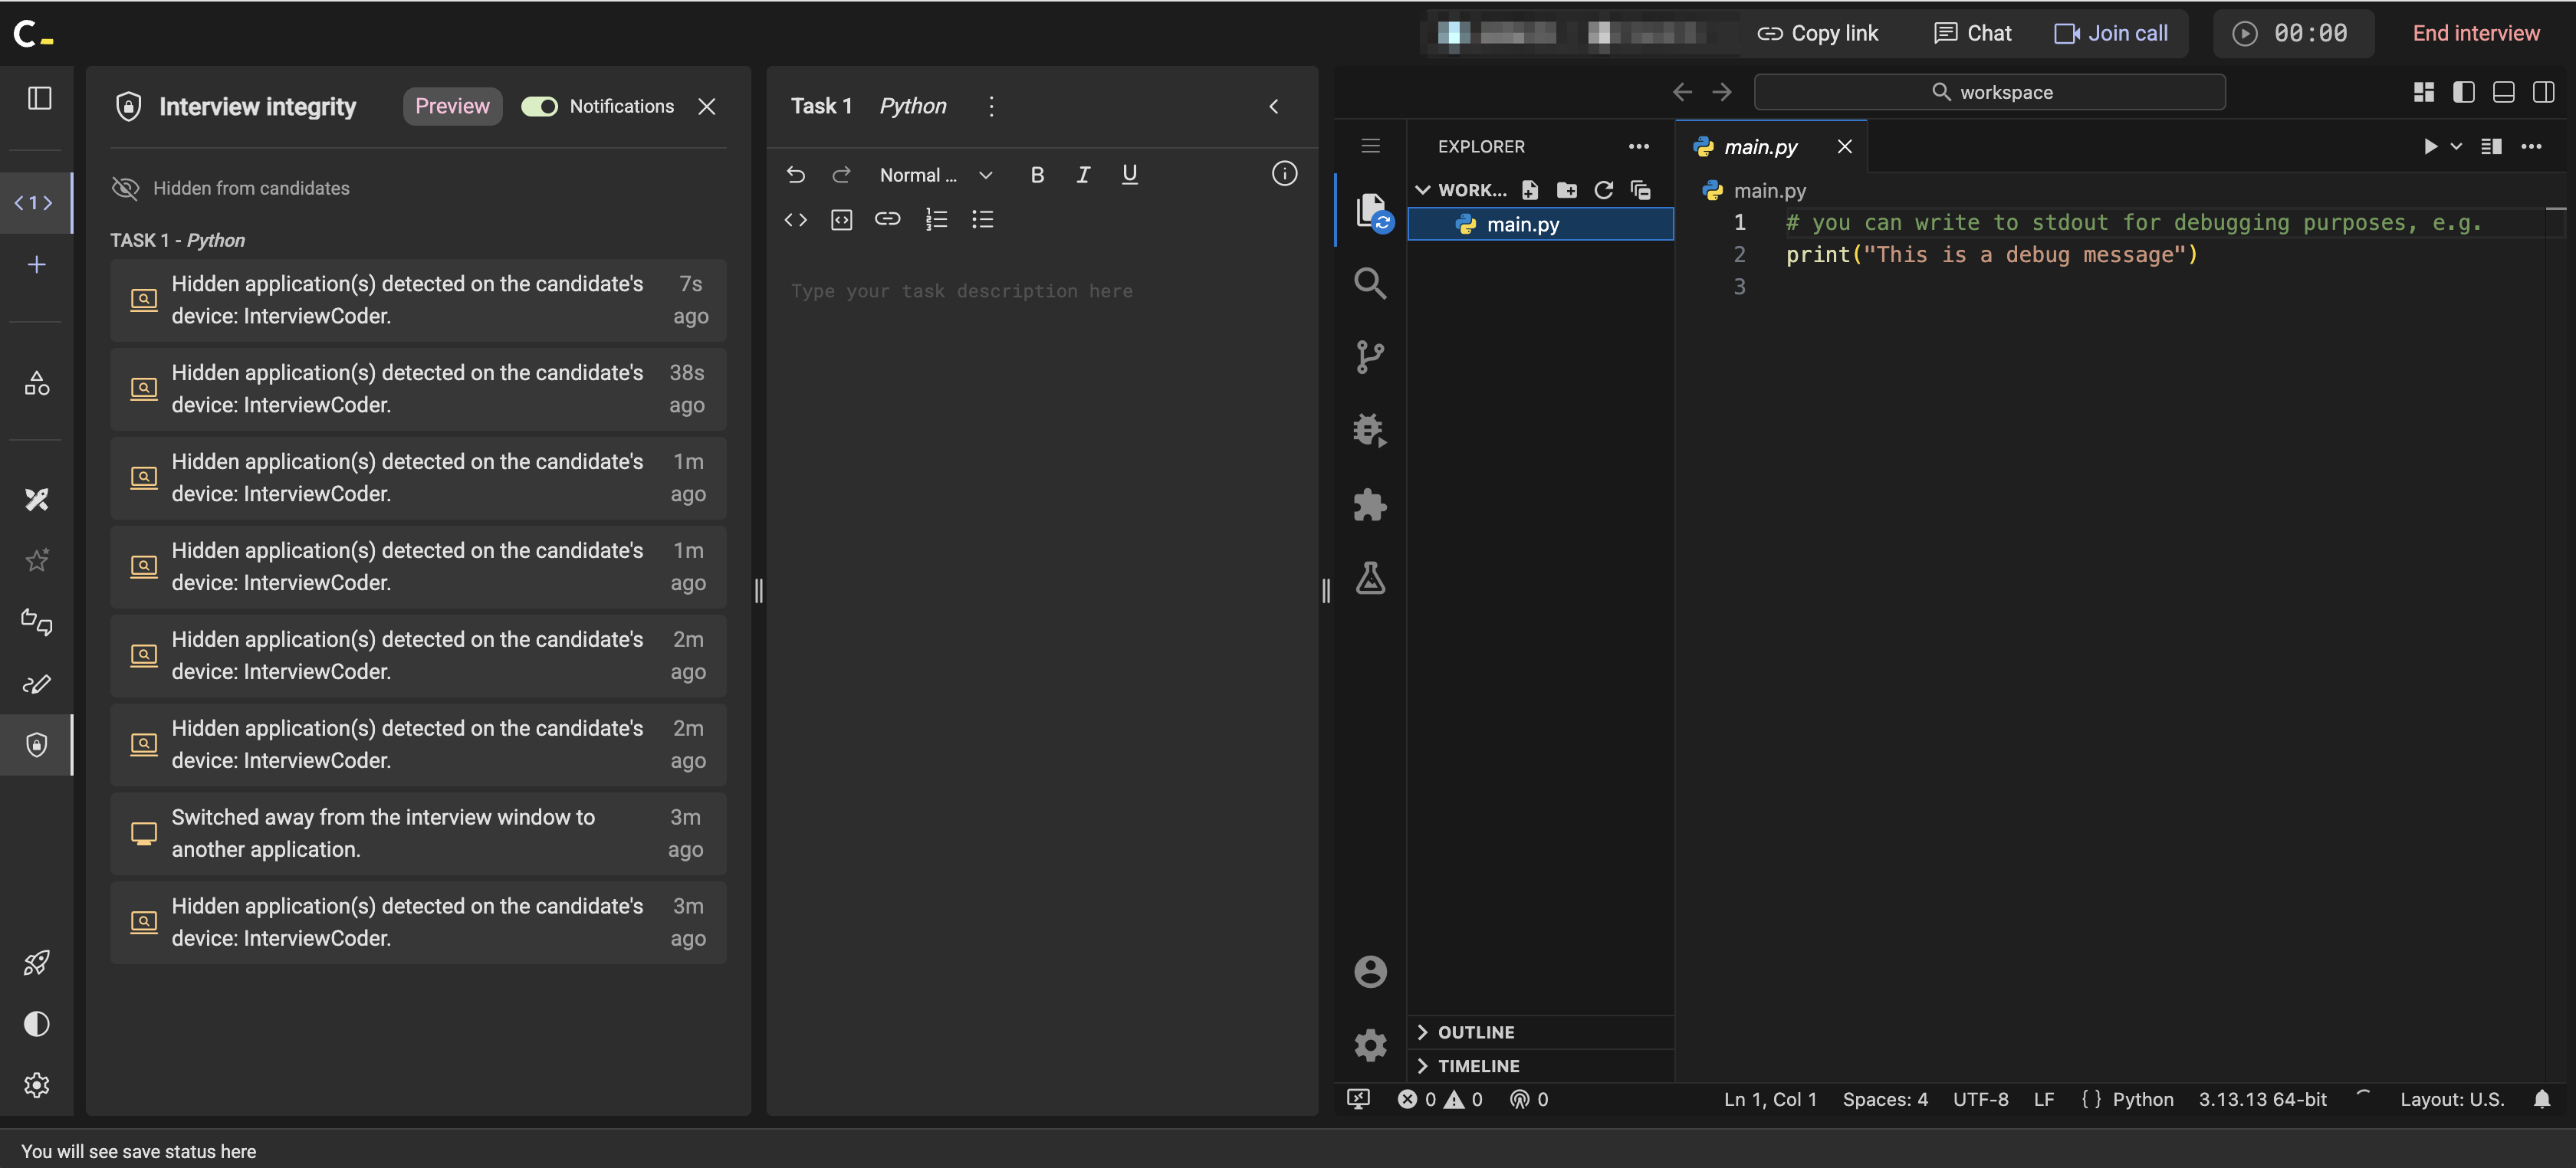
Task: Open Source Control view
Action: click(x=1369, y=357)
